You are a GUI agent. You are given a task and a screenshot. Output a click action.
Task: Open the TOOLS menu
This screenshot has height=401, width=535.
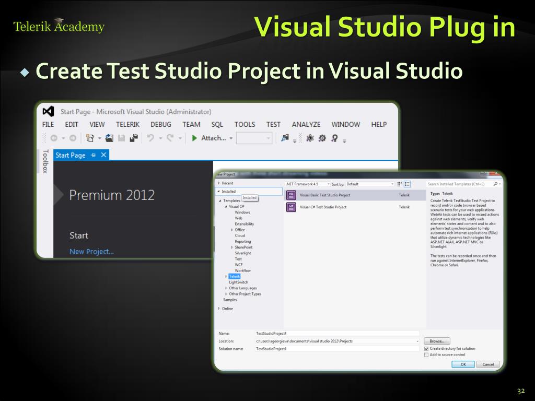coord(245,124)
